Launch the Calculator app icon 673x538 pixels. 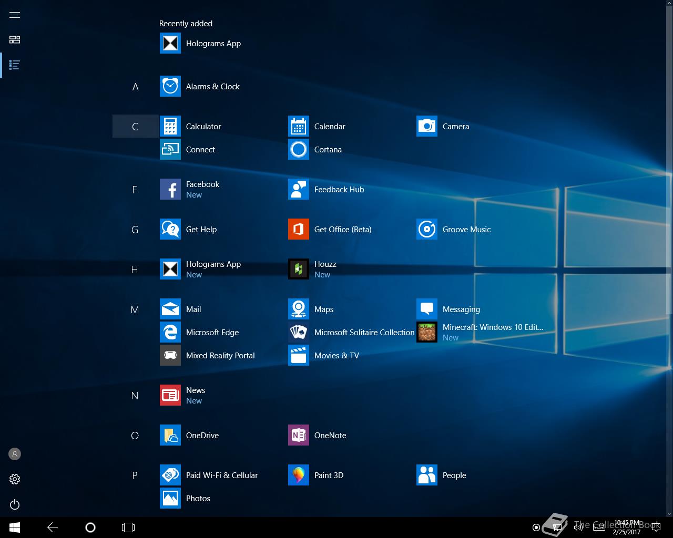pyautogui.click(x=170, y=126)
